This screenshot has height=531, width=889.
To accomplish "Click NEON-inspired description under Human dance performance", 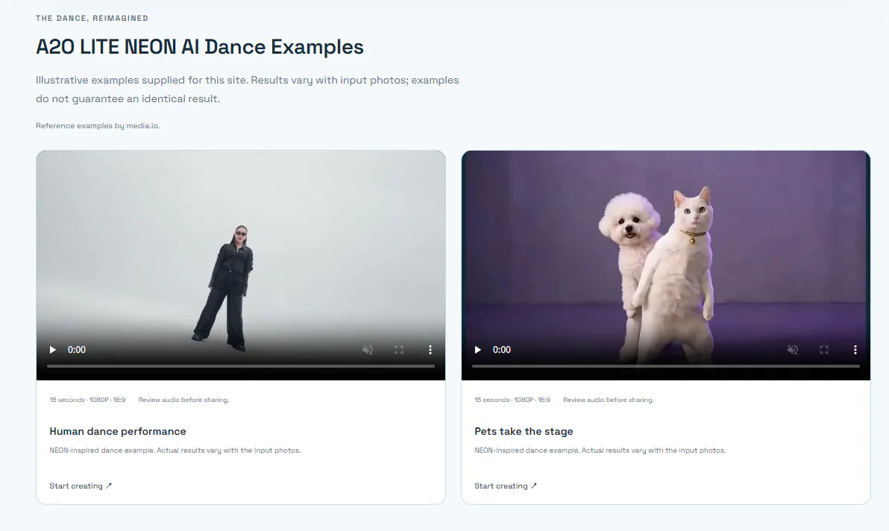I will coord(175,450).
